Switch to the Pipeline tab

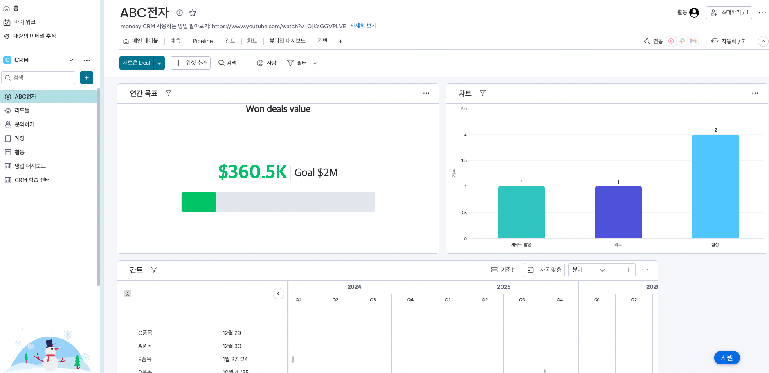(x=202, y=41)
